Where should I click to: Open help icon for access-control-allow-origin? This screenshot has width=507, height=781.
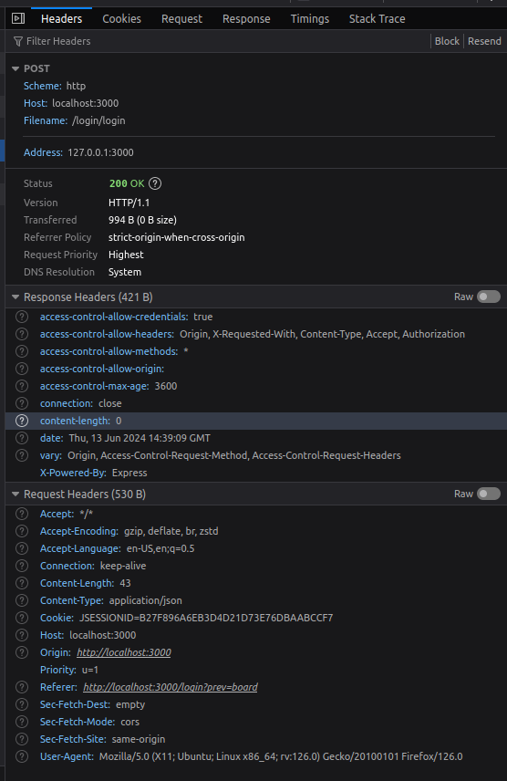click(x=22, y=369)
